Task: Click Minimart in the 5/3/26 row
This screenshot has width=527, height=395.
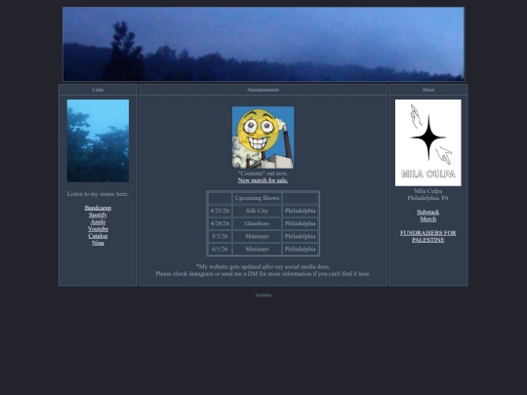Action: click(257, 236)
